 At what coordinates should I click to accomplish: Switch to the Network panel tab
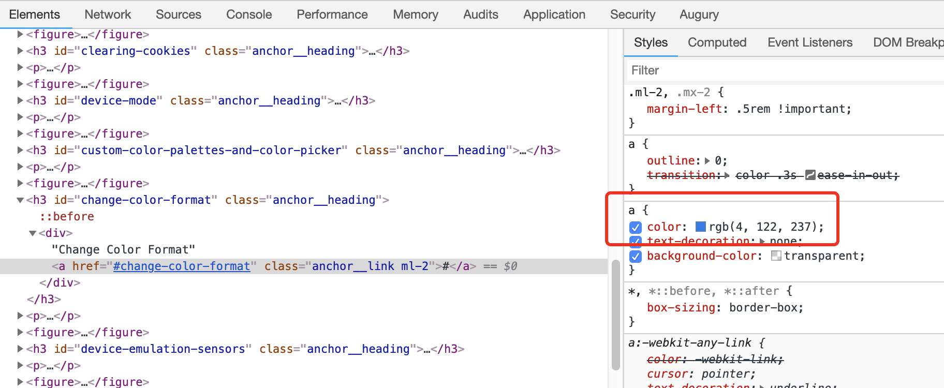click(108, 14)
